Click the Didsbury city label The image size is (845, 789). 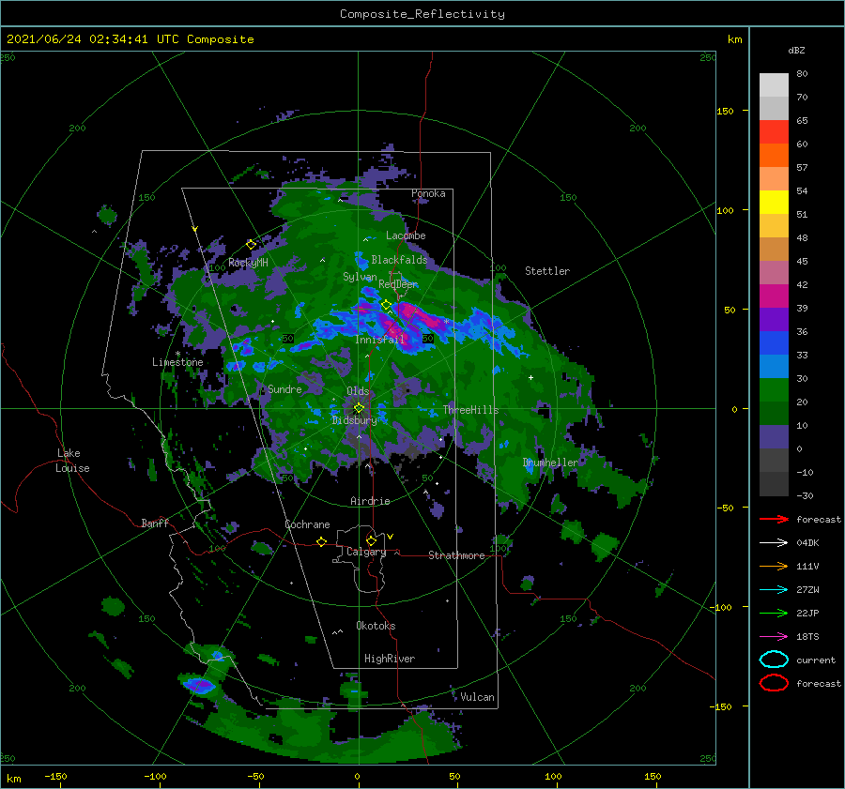(x=355, y=420)
